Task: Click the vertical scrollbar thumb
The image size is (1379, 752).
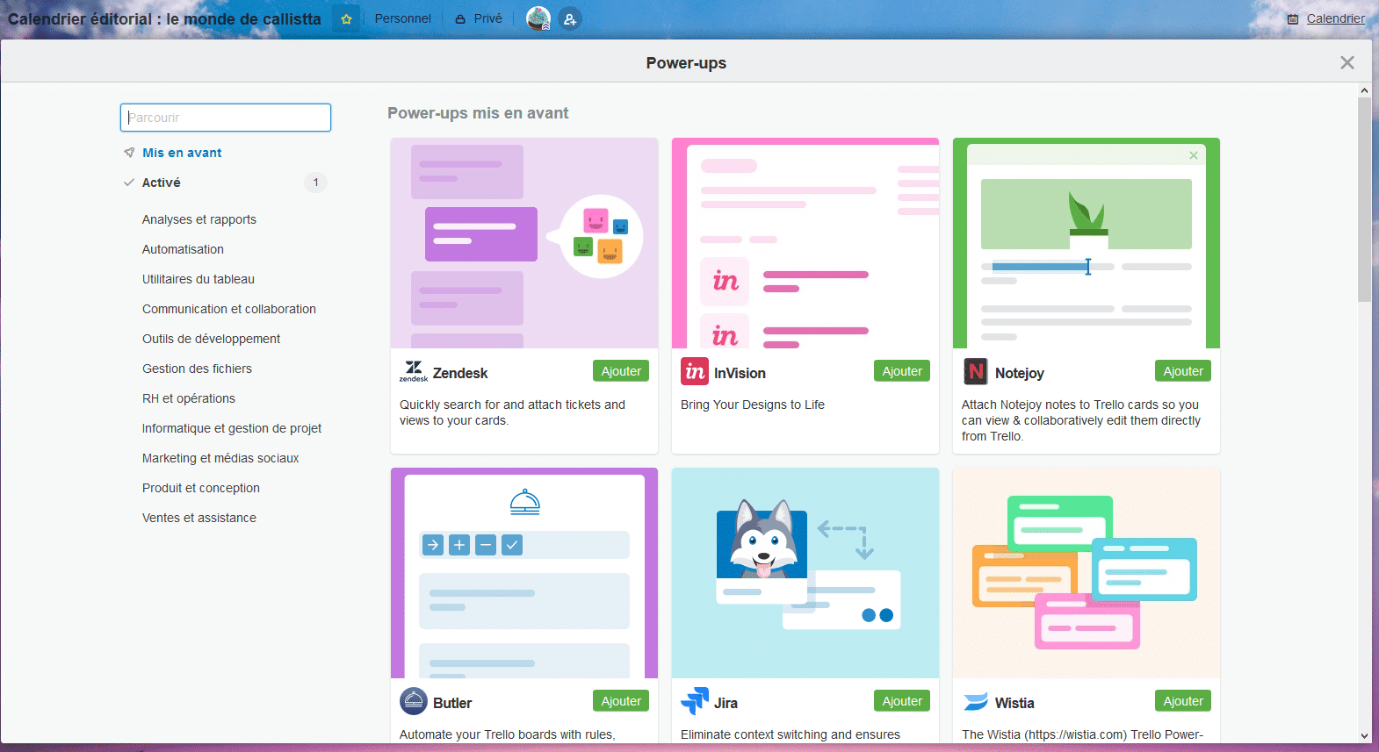Action: pos(1364,199)
